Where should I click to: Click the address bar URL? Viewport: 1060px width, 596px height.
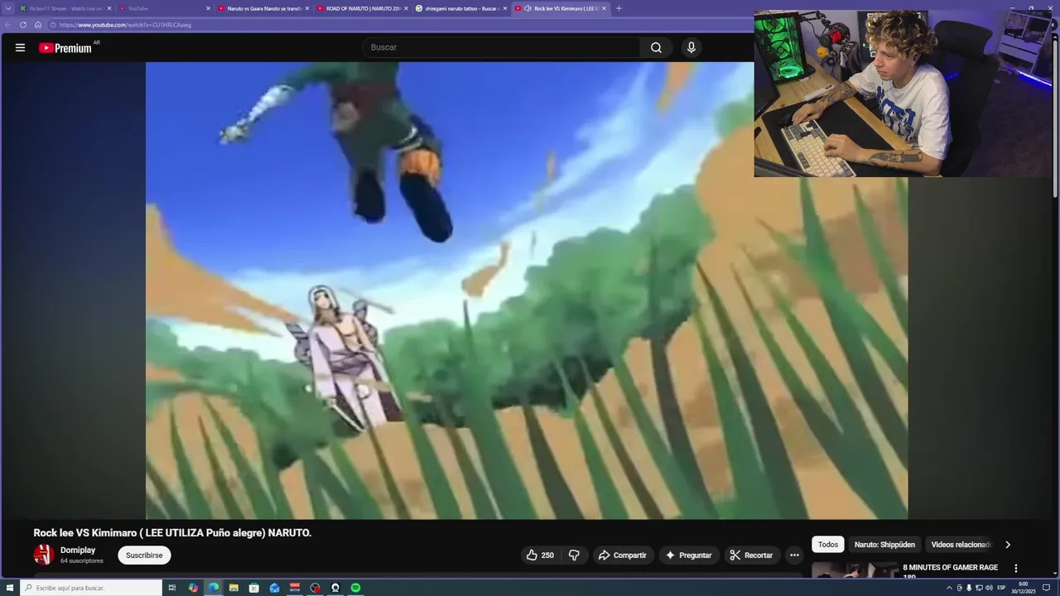click(125, 25)
